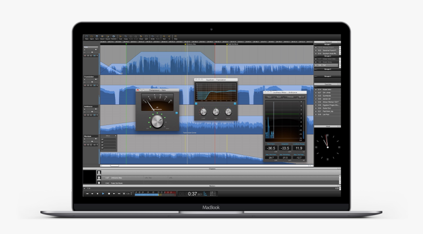Click the Reset button in the Loudness Meter

click(x=279, y=97)
